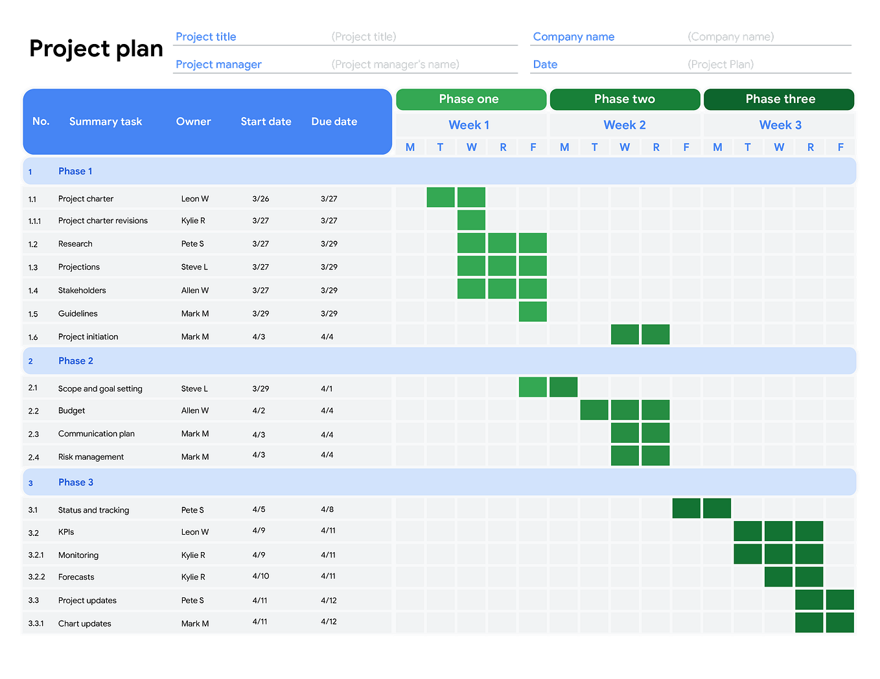
Task: Click Kylie R in the Forecasts row
Action: tap(193, 577)
